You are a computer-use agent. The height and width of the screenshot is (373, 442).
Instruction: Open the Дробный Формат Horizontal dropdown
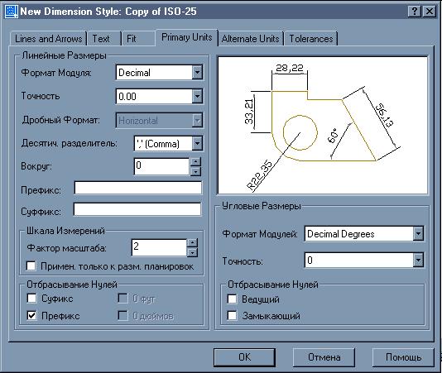(197, 121)
